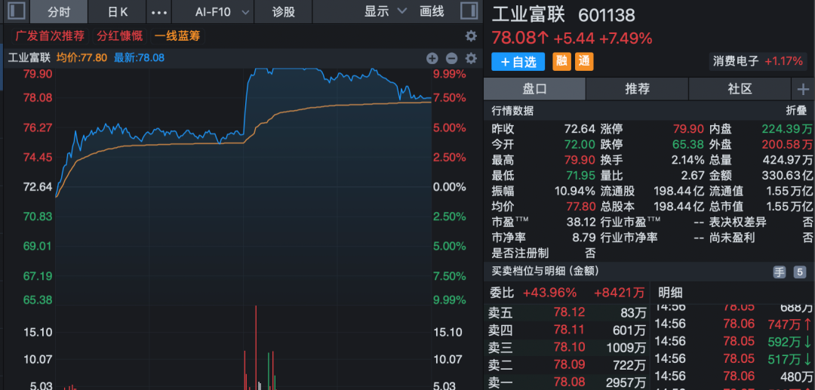815x390 pixels.
Task: Open the 社区 community tab
Action: click(740, 89)
